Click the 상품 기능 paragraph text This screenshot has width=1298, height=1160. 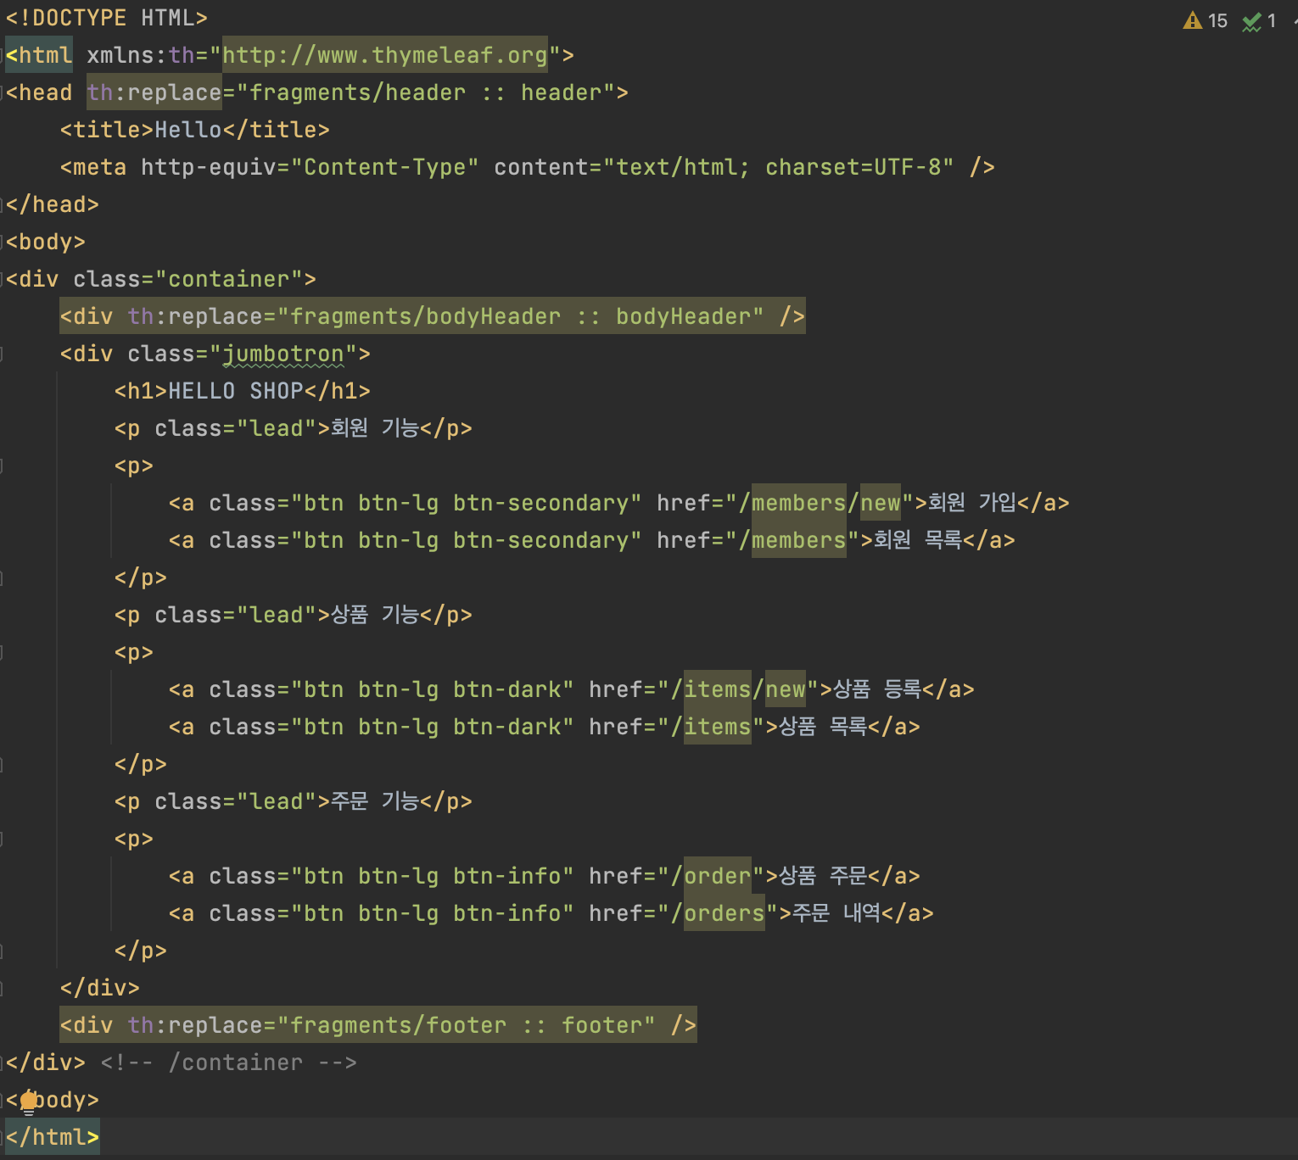tap(375, 615)
